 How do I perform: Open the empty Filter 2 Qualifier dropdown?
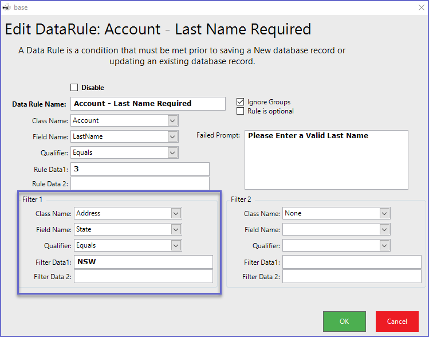pos(384,245)
